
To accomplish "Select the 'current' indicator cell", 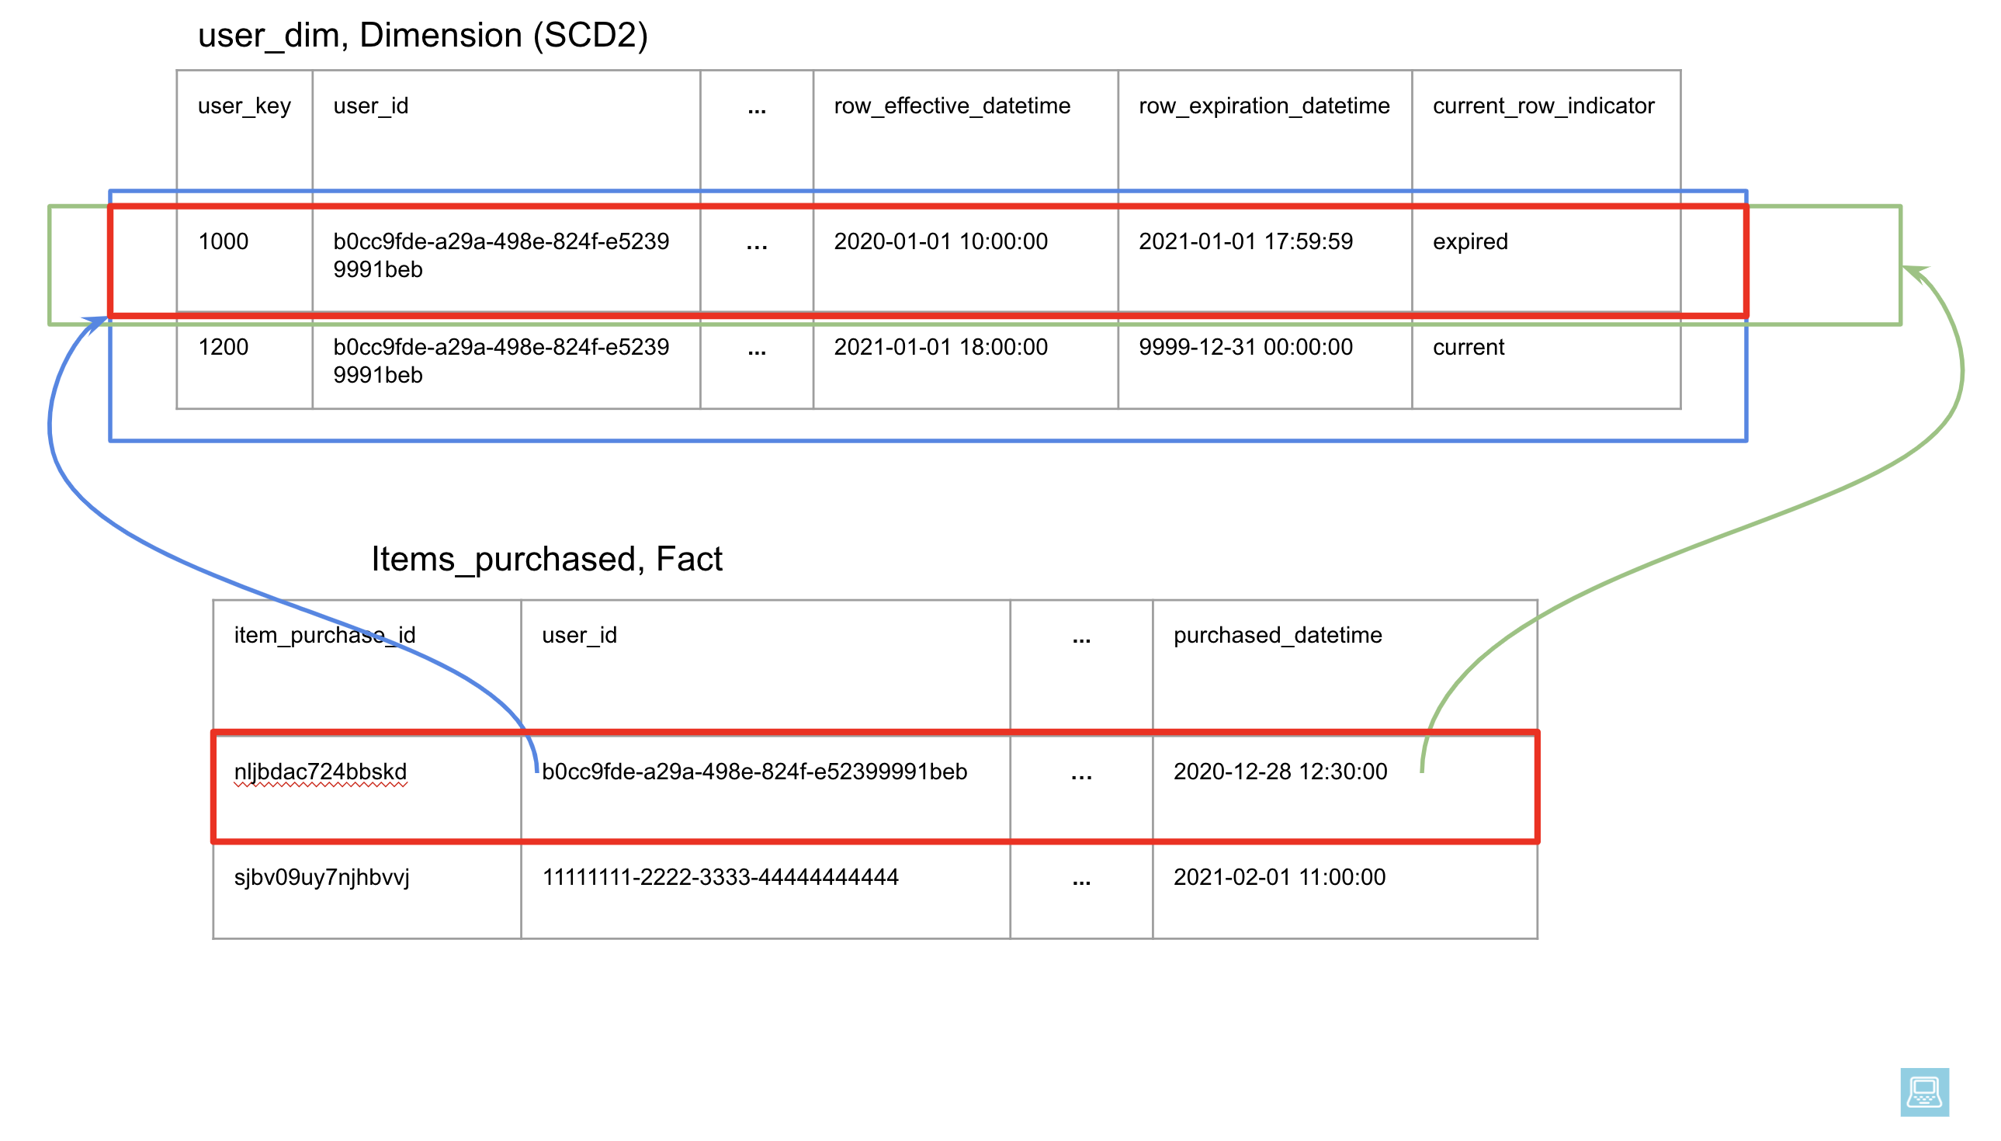I will pyautogui.click(x=1469, y=347).
